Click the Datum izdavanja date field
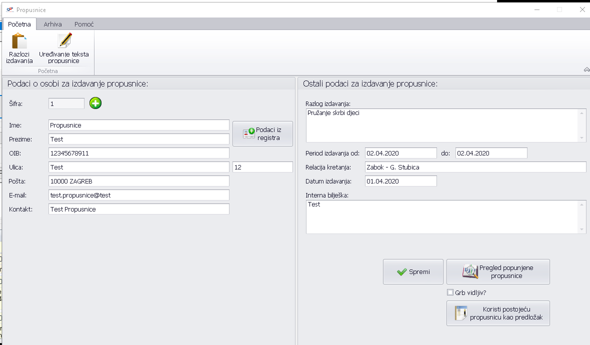 coord(400,181)
